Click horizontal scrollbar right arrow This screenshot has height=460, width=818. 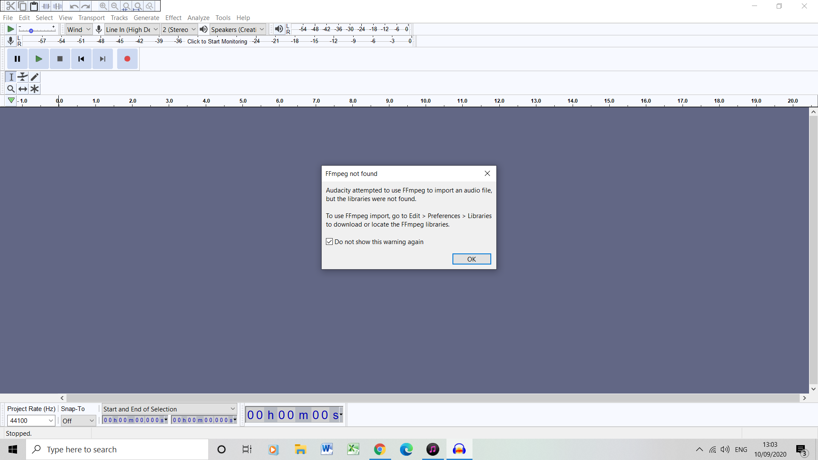pyautogui.click(x=804, y=398)
